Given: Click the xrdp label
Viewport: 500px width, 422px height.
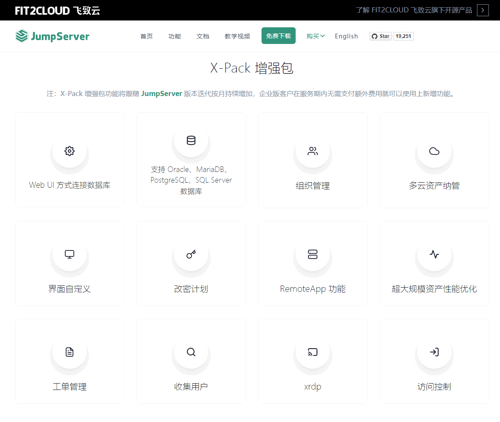Looking at the screenshot, I should click(x=312, y=387).
